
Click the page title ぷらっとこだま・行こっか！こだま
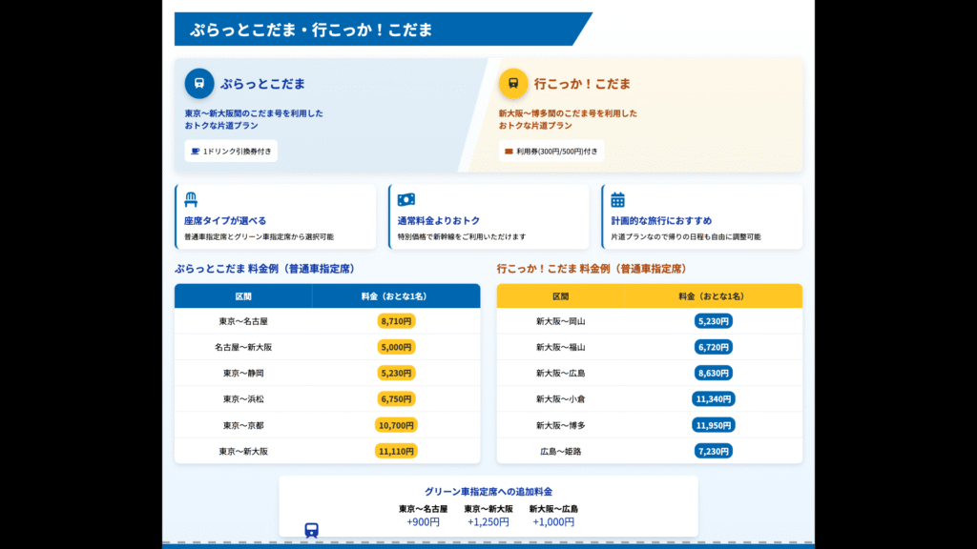(x=311, y=30)
